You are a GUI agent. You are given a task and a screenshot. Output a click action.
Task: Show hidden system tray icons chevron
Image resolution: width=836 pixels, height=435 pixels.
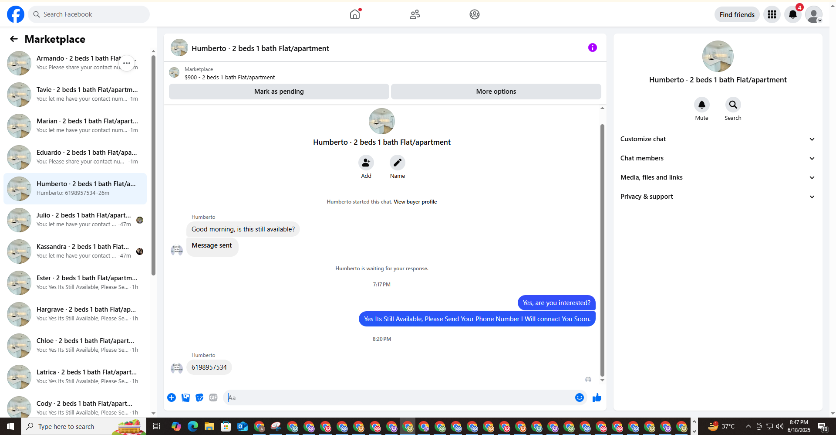tap(748, 426)
